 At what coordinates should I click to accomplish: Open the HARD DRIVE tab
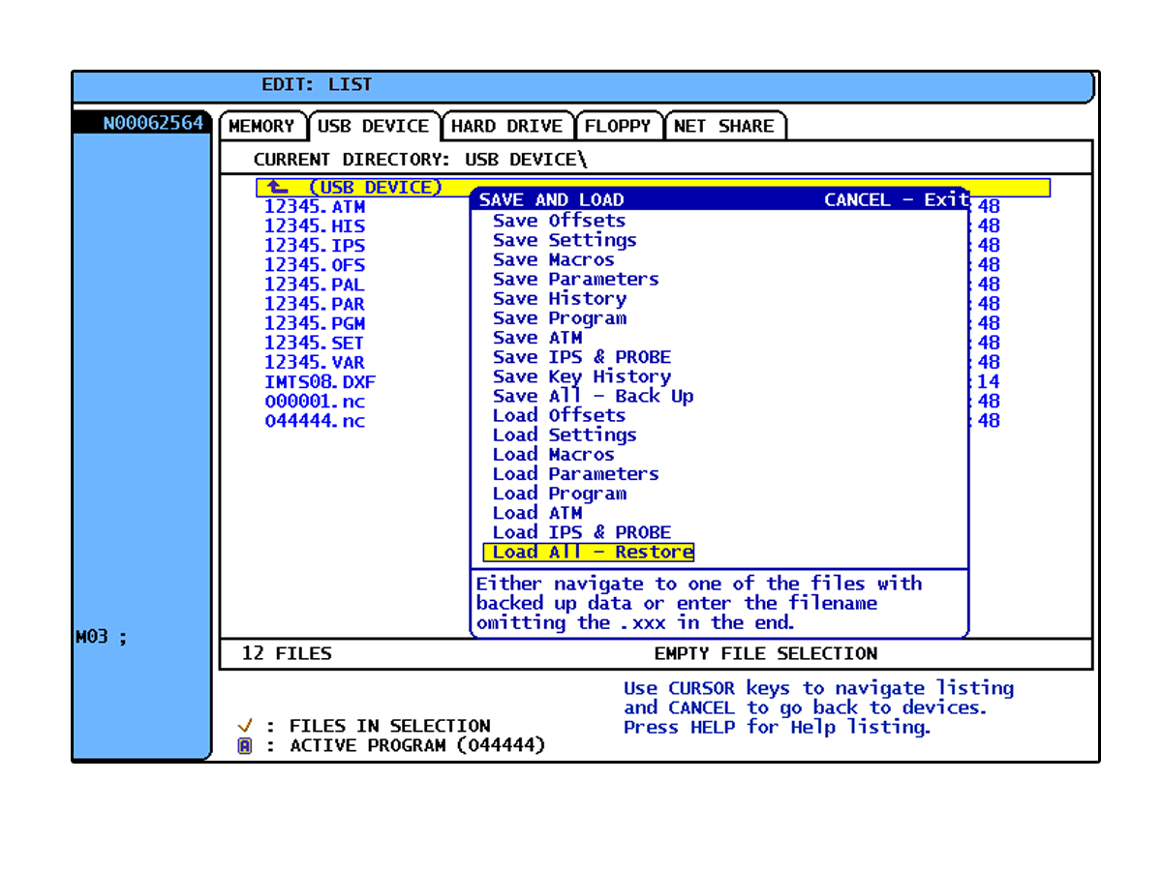point(507,126)
